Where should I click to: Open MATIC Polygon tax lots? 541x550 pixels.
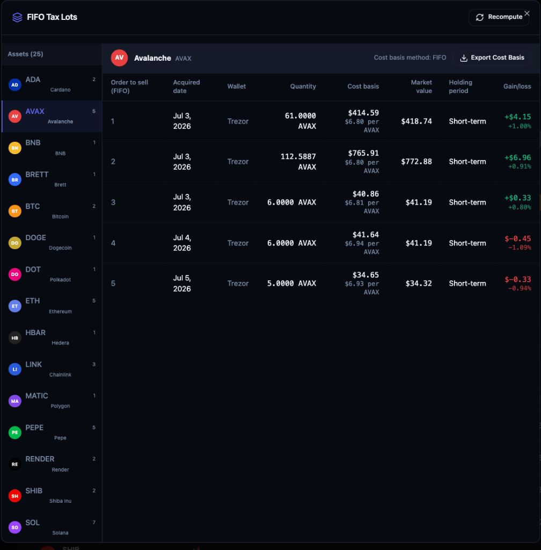[x=52, y=401]
